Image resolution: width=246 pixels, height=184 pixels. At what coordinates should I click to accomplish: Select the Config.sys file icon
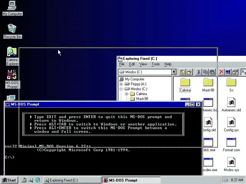231,125
